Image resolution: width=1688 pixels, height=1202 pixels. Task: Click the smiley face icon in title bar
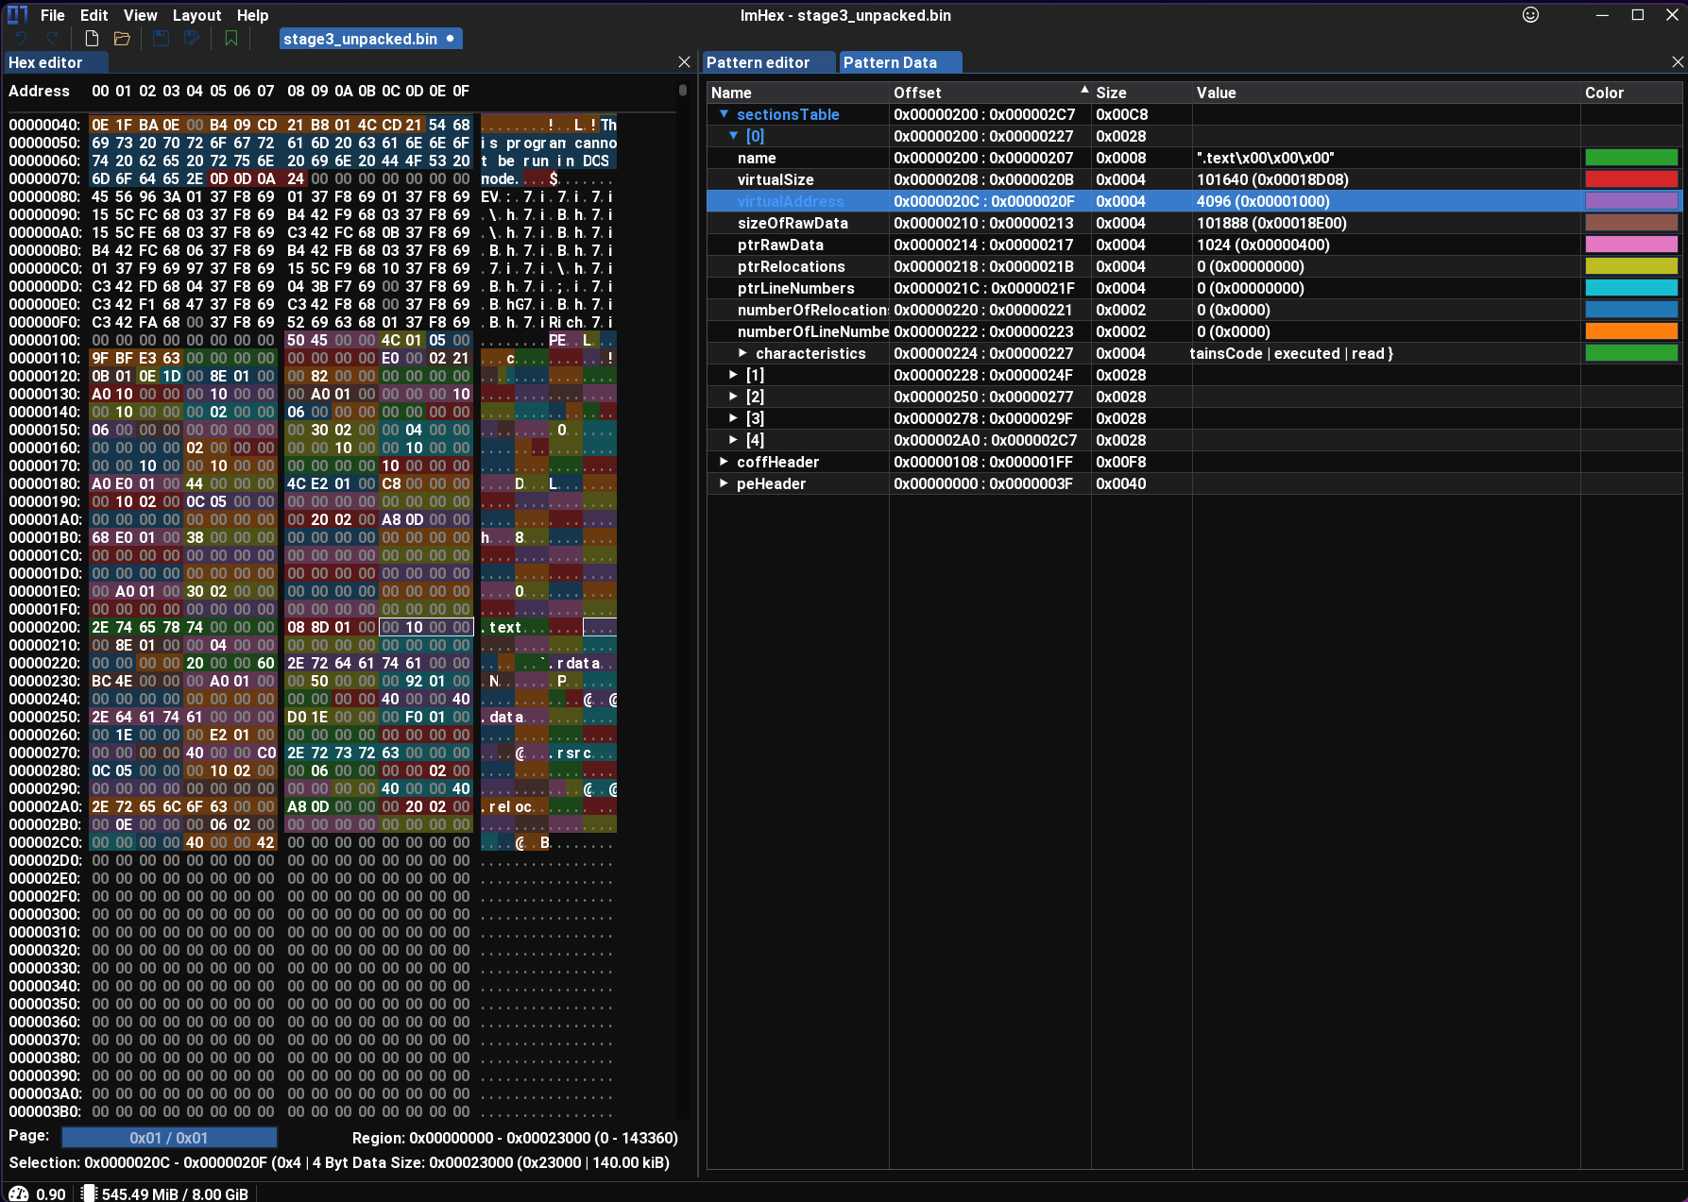click(1530, 15)
